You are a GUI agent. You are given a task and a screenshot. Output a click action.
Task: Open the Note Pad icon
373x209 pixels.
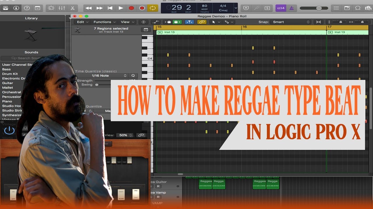pos(347,8)
